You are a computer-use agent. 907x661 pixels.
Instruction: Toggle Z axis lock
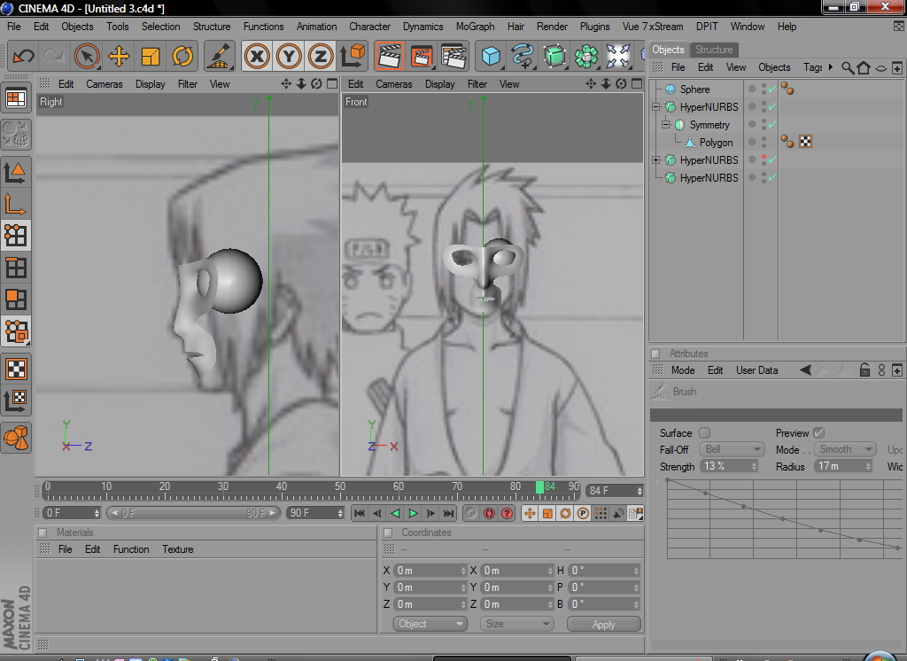pos(321,56)
